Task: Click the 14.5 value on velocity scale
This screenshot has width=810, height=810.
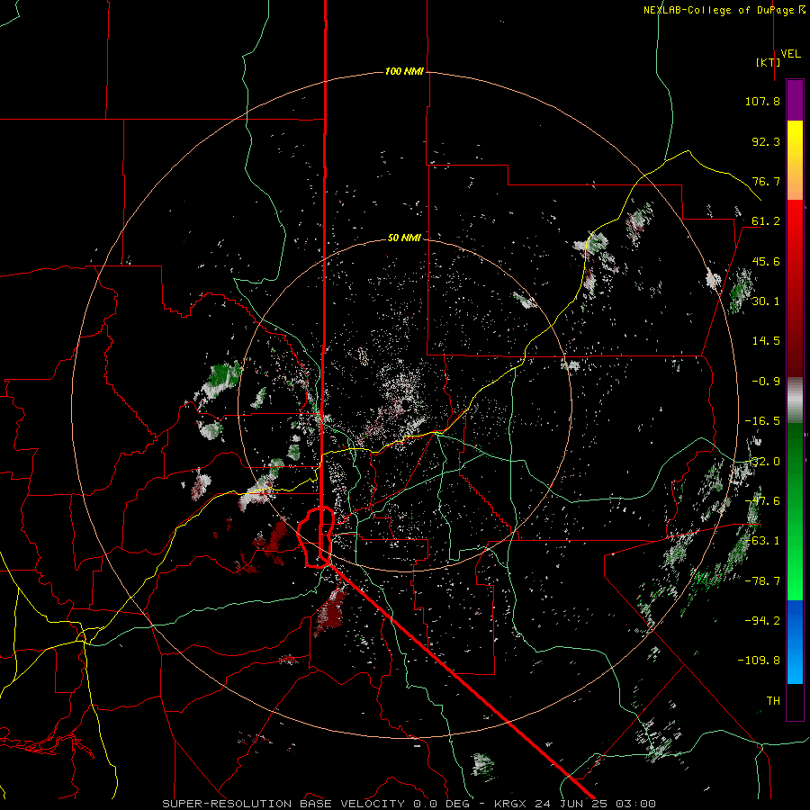Action: tap(766, 341)
